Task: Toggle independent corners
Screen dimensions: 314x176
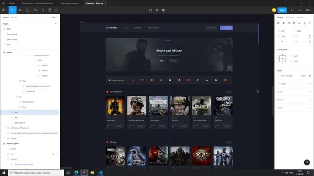Action: click(x=310, y=42)
